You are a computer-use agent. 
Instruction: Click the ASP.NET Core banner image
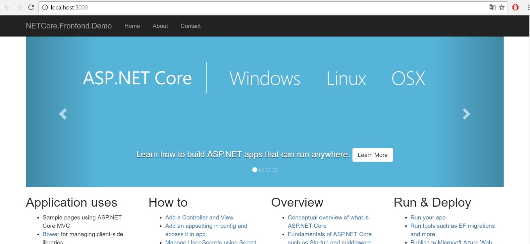(x=265, y=112)
